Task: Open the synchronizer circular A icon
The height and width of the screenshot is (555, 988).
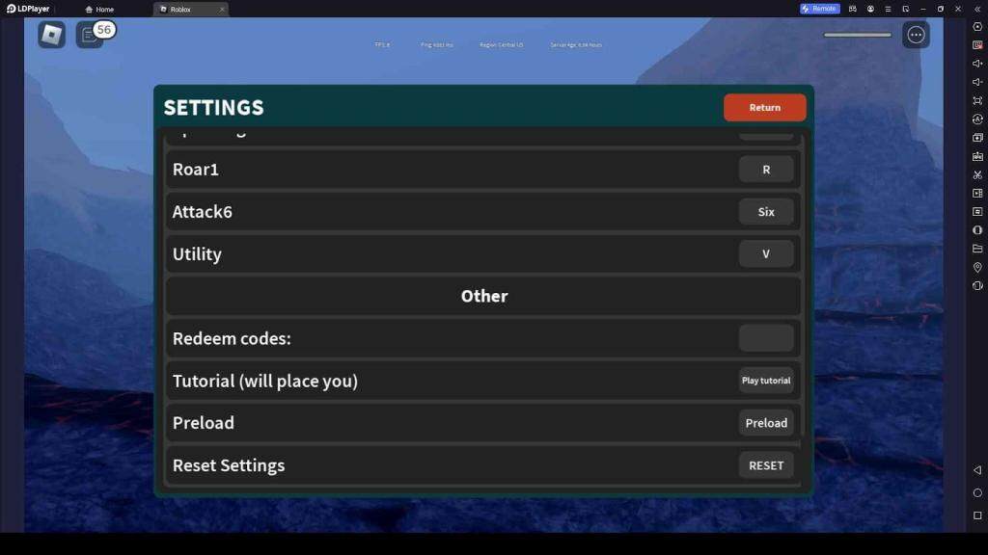Action: pyautogui.click(x=977, y=119)
